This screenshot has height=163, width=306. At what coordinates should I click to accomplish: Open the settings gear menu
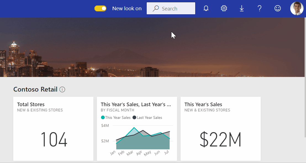tap(224, 9)
